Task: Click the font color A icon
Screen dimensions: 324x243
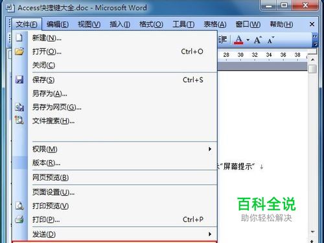Action: coord(238,40)
